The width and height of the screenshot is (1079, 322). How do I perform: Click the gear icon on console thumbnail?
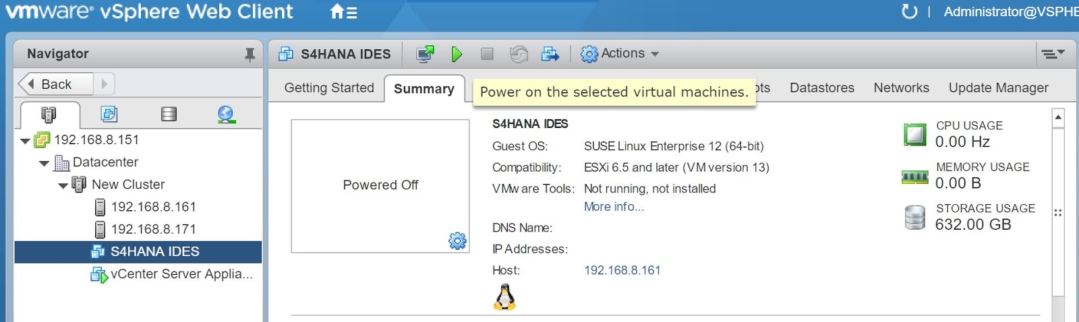click(x=457, y=240)
